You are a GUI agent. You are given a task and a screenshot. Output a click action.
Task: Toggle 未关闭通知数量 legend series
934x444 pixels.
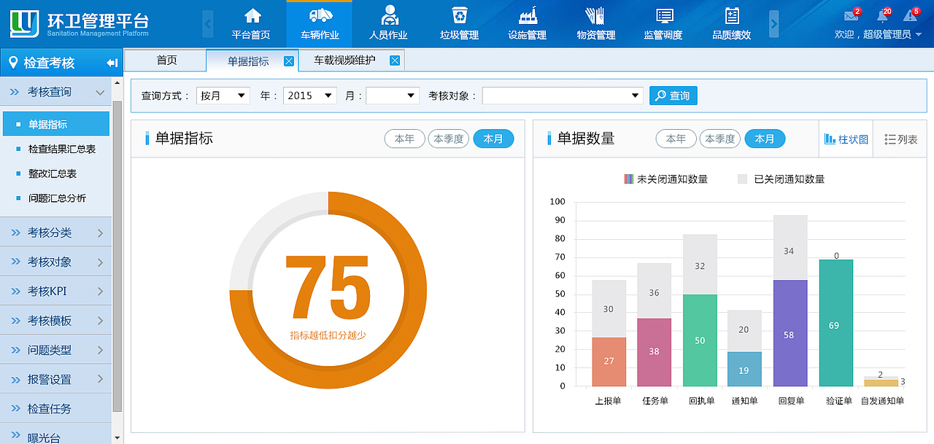[666, 179]
